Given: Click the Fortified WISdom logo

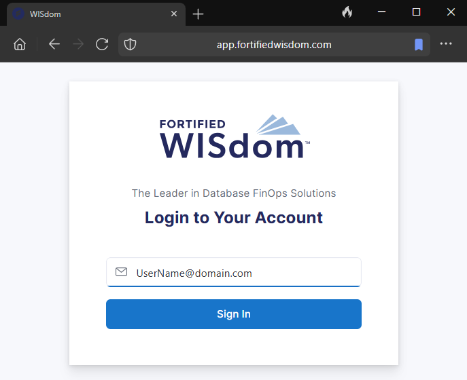Looking at the screenshot, I should (235, 136).
